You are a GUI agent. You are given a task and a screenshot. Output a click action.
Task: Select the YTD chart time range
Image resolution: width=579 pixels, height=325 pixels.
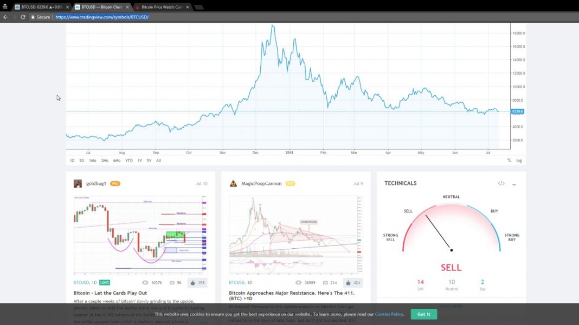pyautogui.click(x=128, y=161)
